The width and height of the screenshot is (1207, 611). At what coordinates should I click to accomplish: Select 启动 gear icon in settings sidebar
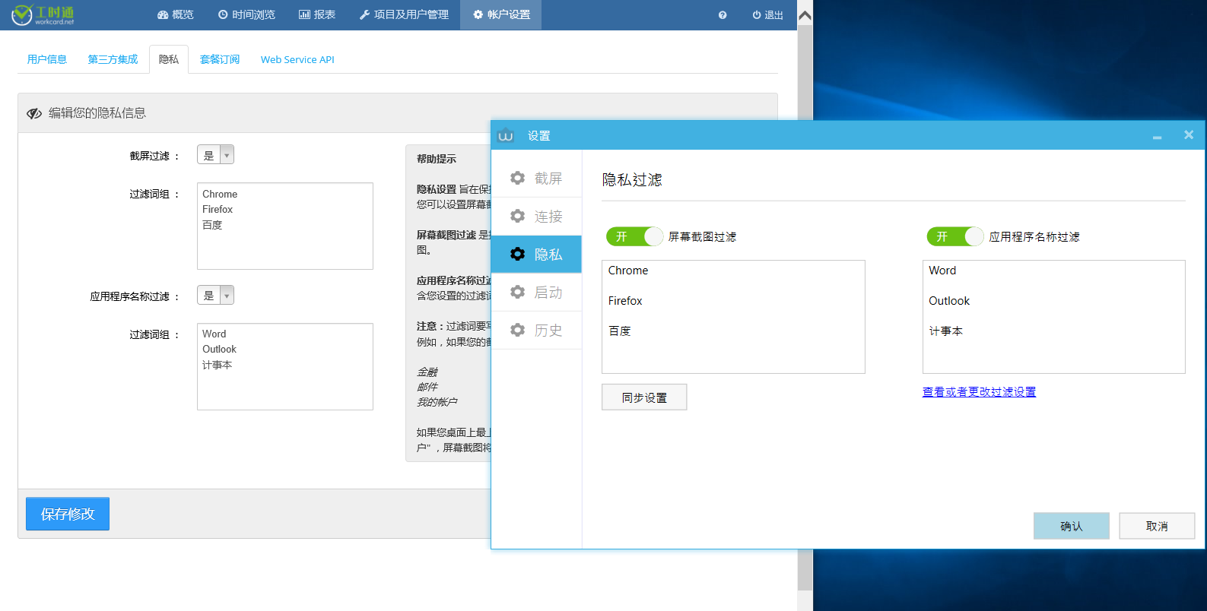click(518, 292)
